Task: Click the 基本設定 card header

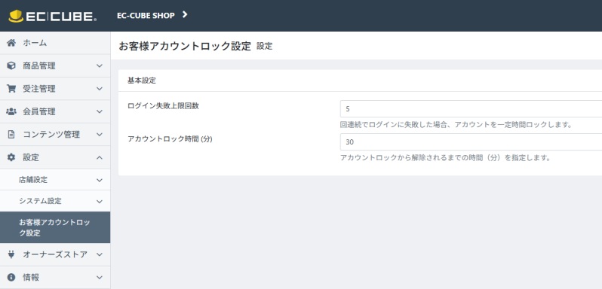Action: point(360,81)
